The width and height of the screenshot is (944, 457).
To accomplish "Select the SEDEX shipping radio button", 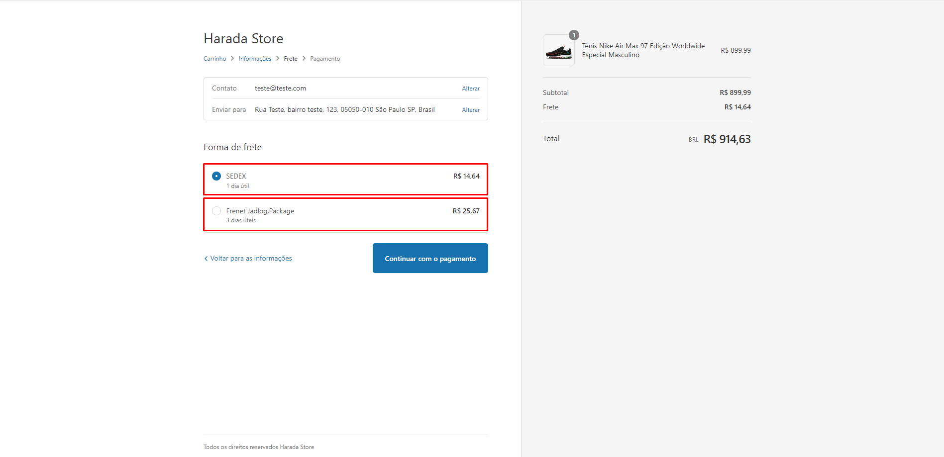I will click(x=216, y=176).
